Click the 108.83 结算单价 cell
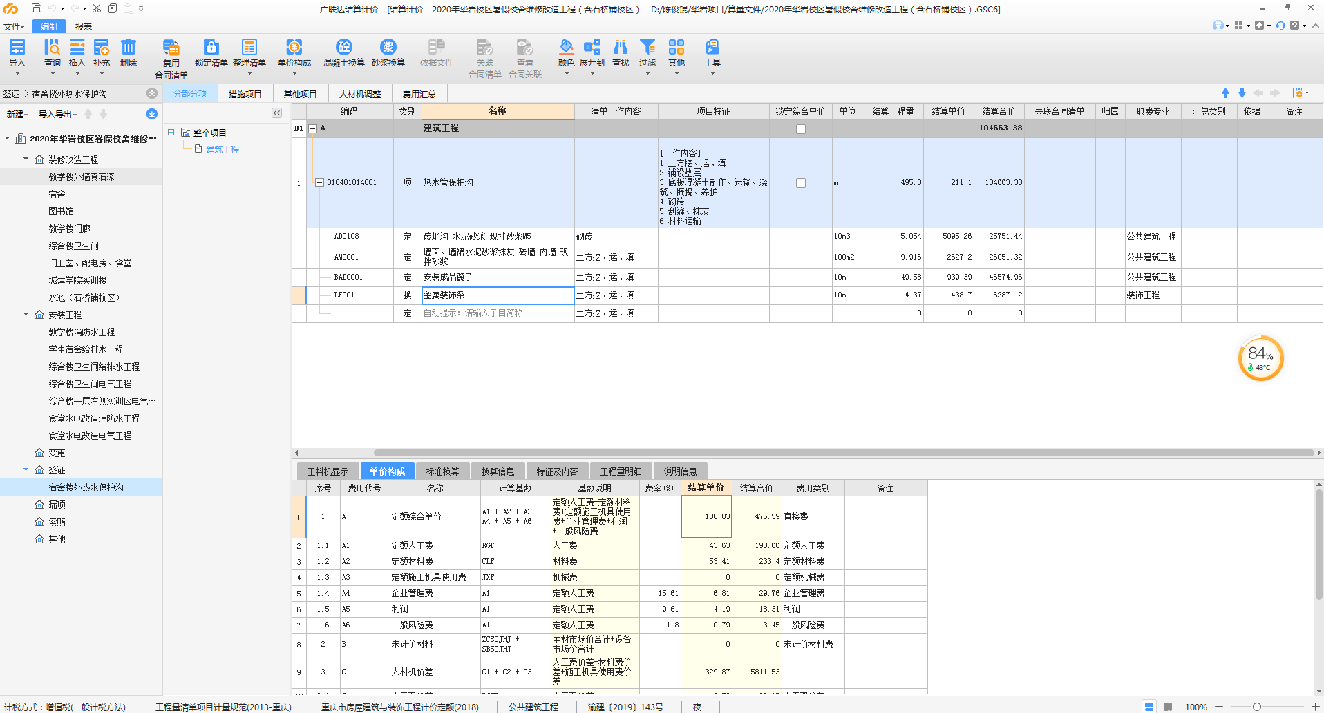 [706, 516]
